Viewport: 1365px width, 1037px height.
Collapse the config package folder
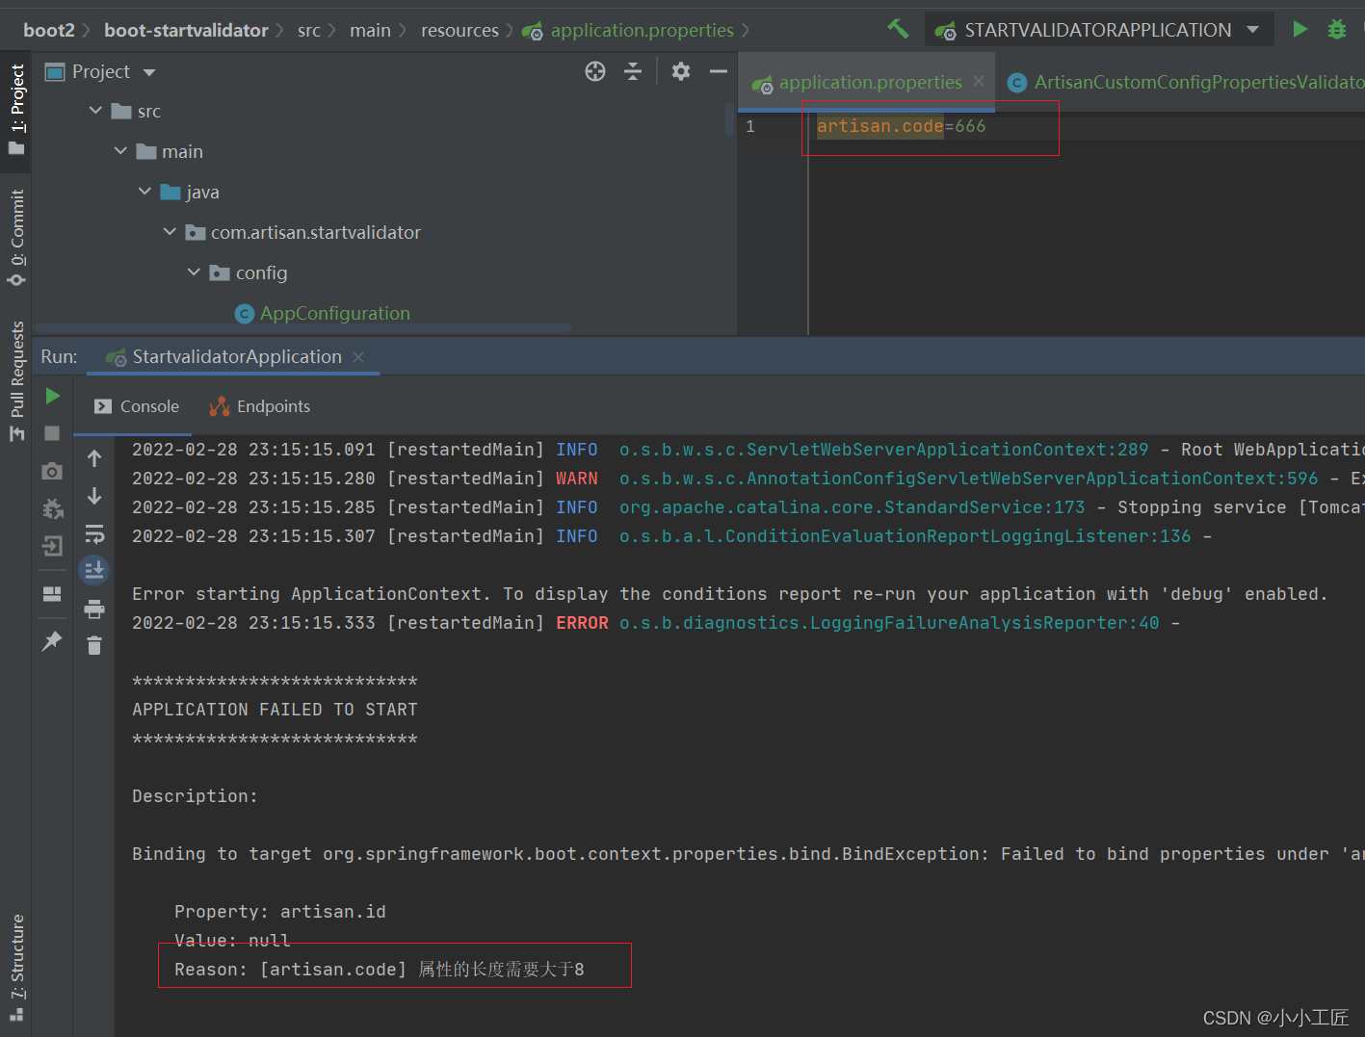point(194,272)
